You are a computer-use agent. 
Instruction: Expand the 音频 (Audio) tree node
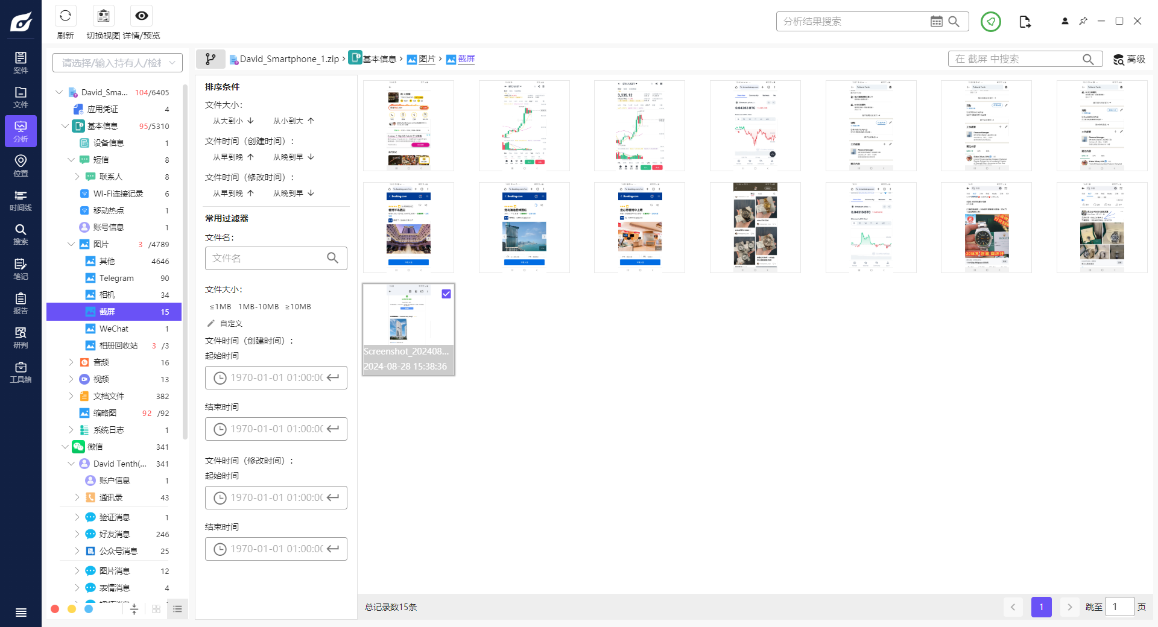click(x=71, y=362)
